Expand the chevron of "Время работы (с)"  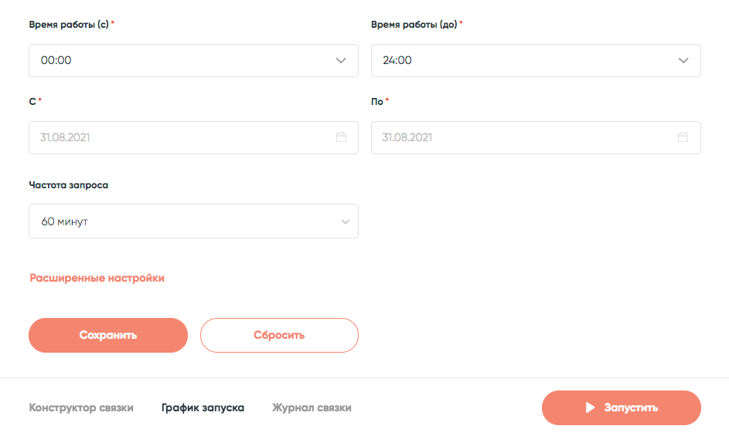click(x=341, y=60)
